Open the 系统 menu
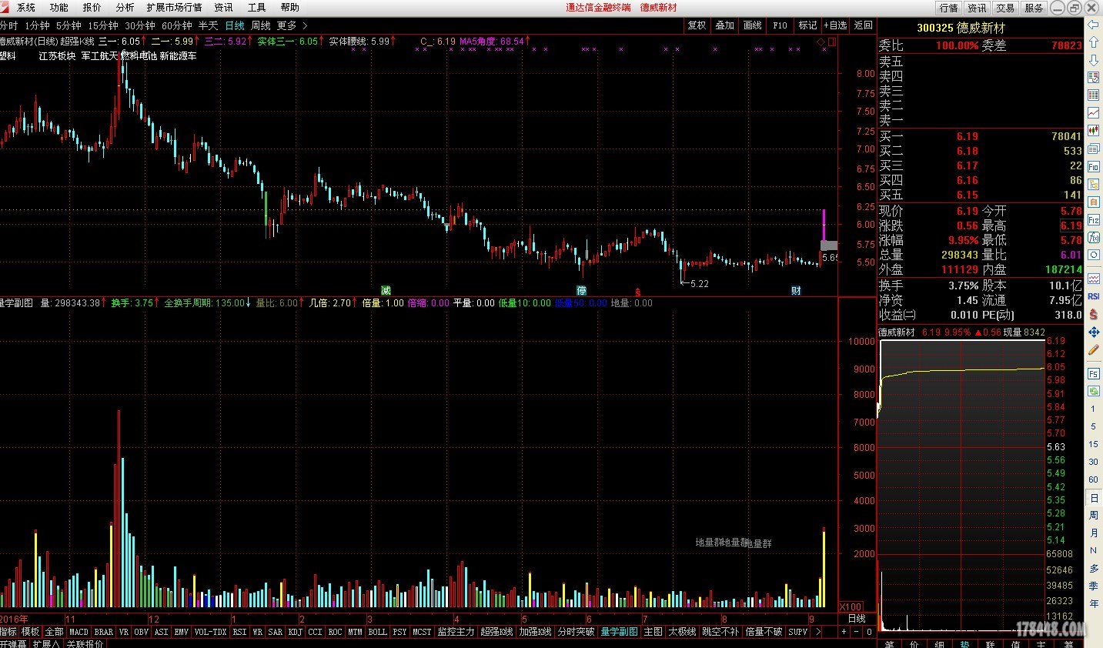1103x648 pixels. click(x=26, y=8)
